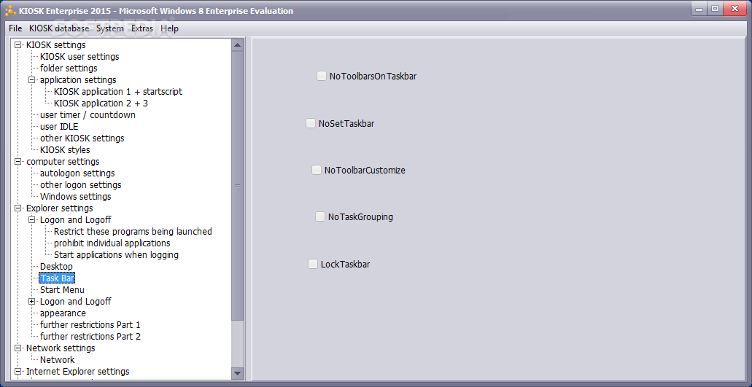Click the tree scrollbar up arrow
The width and height of the screenshot is (752, 387).
237,45
